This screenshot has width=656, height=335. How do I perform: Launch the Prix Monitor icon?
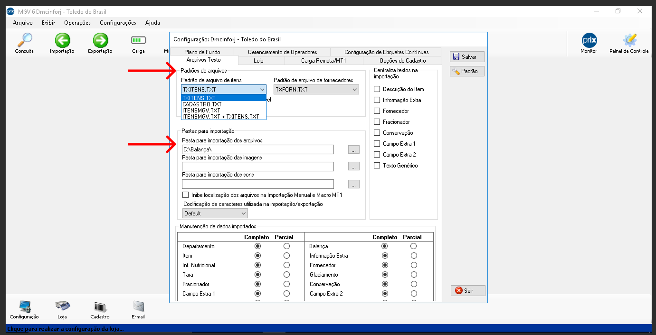(x=589, y=41)
